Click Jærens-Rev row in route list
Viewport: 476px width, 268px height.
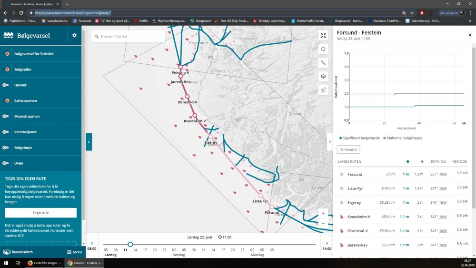pyautogui.click(x=403, y=245)
